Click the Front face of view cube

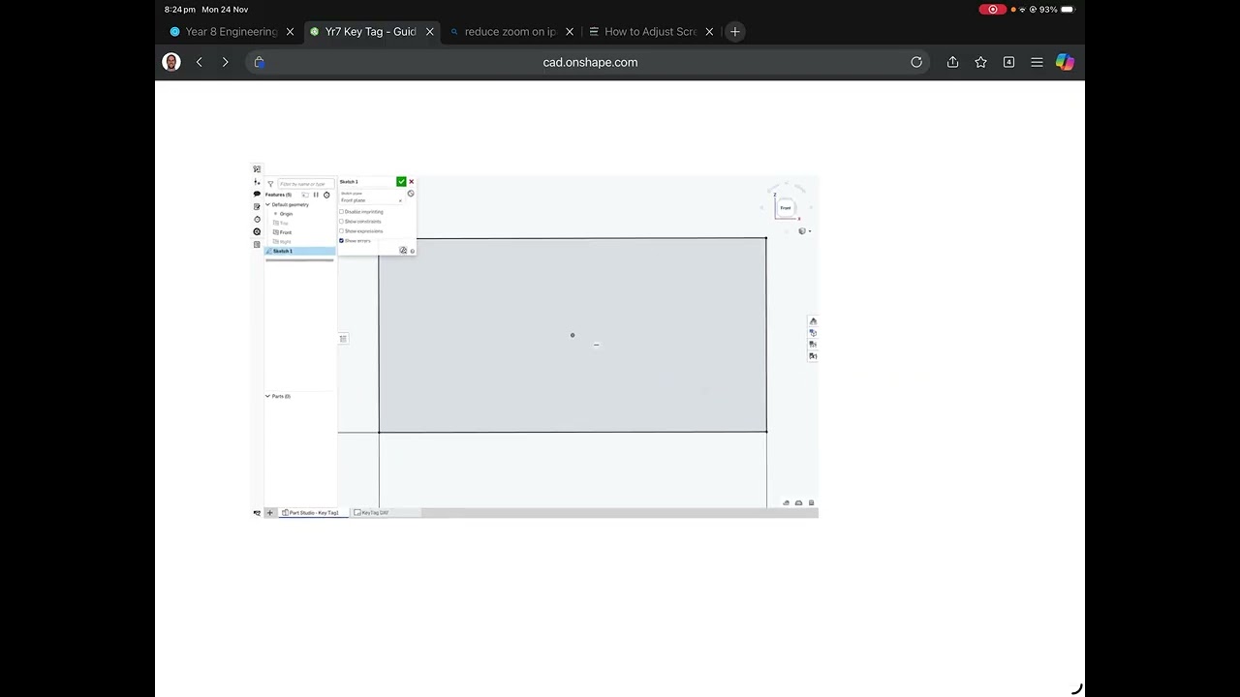(786, 208)
